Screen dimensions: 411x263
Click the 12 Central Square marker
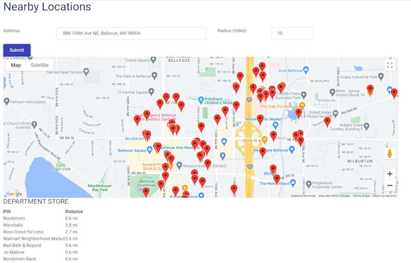click(x=151, y=92)
